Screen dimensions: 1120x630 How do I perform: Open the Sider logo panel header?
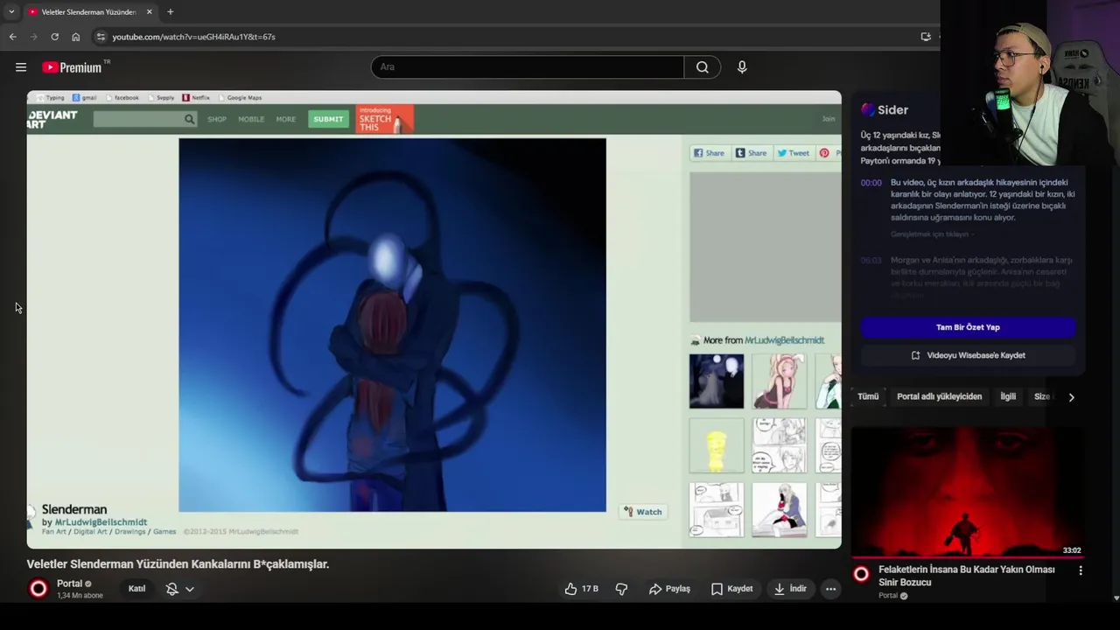click(885, 109)
